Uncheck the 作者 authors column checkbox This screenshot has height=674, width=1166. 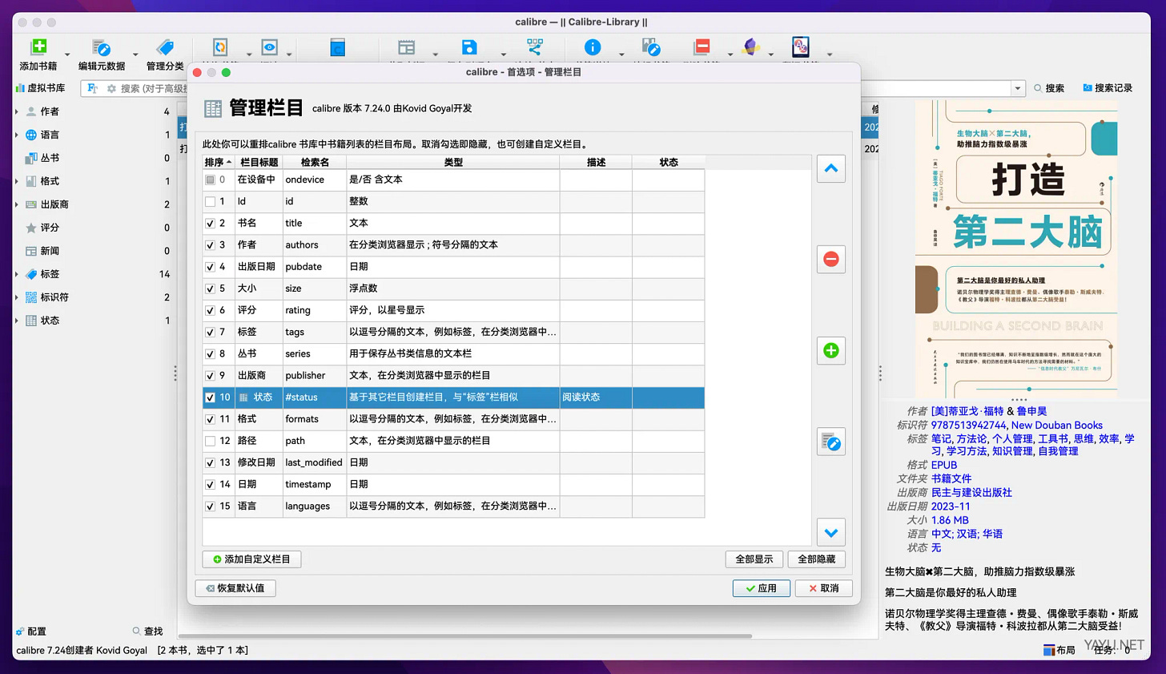pyautogui.click(x=210, y=245)
